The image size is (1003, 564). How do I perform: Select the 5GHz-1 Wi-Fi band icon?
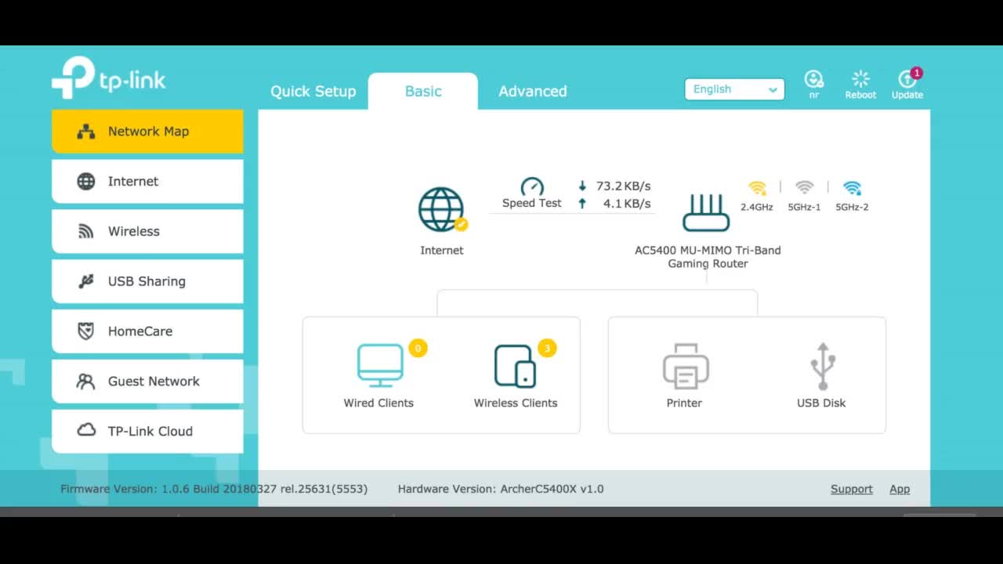pos(804,188)
